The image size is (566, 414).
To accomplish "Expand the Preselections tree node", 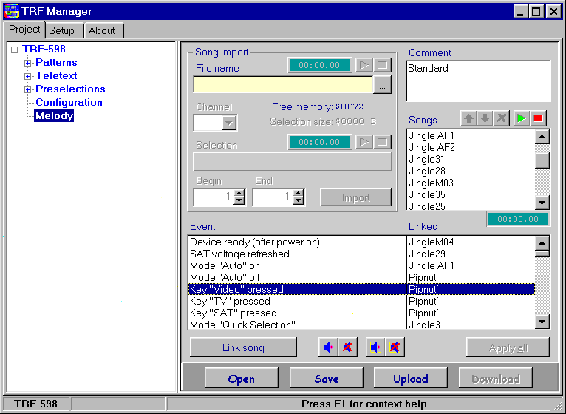I will point(28,89).
